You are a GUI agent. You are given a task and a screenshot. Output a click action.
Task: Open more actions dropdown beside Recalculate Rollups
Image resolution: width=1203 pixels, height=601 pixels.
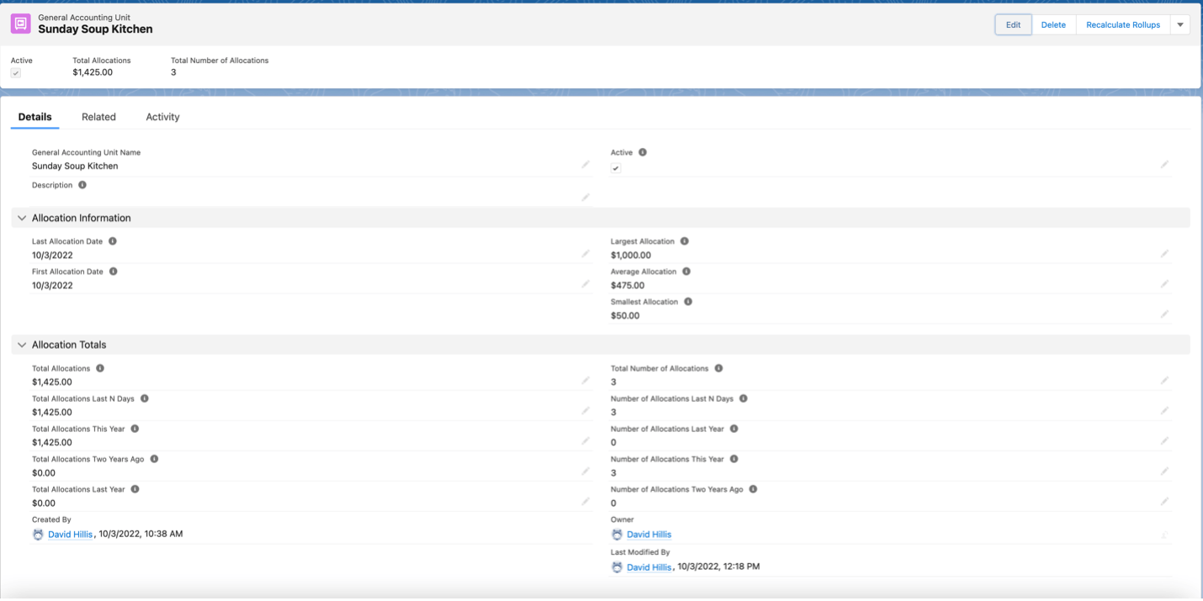click(1180, 24)
